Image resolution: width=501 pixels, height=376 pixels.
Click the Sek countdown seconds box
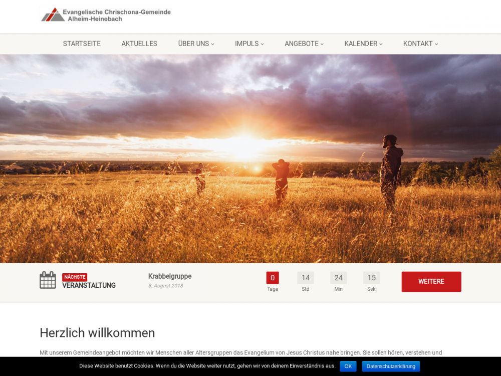click(371, 278)
